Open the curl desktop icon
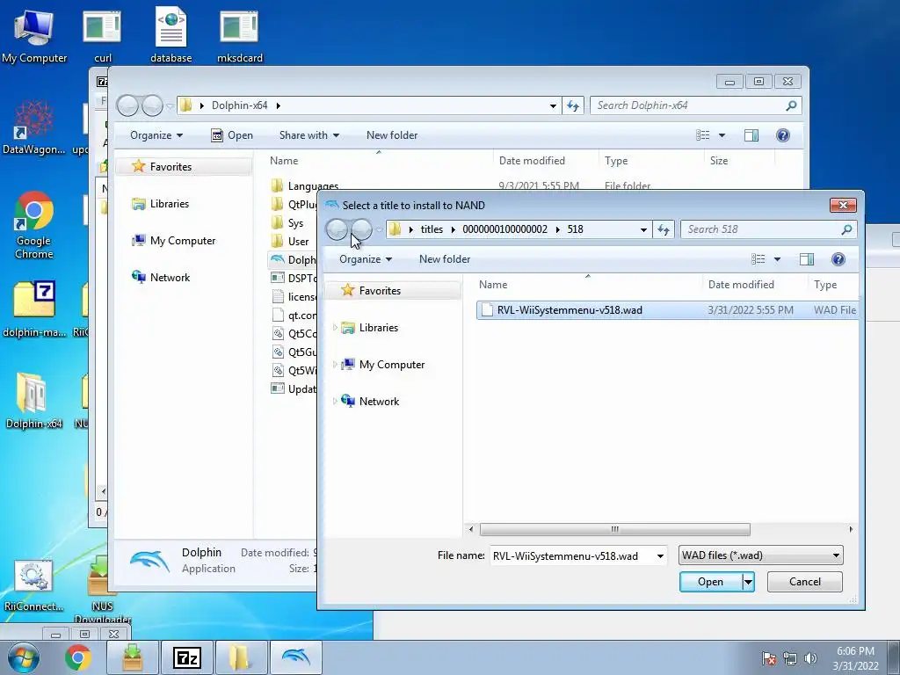 (x=102, y=35)
